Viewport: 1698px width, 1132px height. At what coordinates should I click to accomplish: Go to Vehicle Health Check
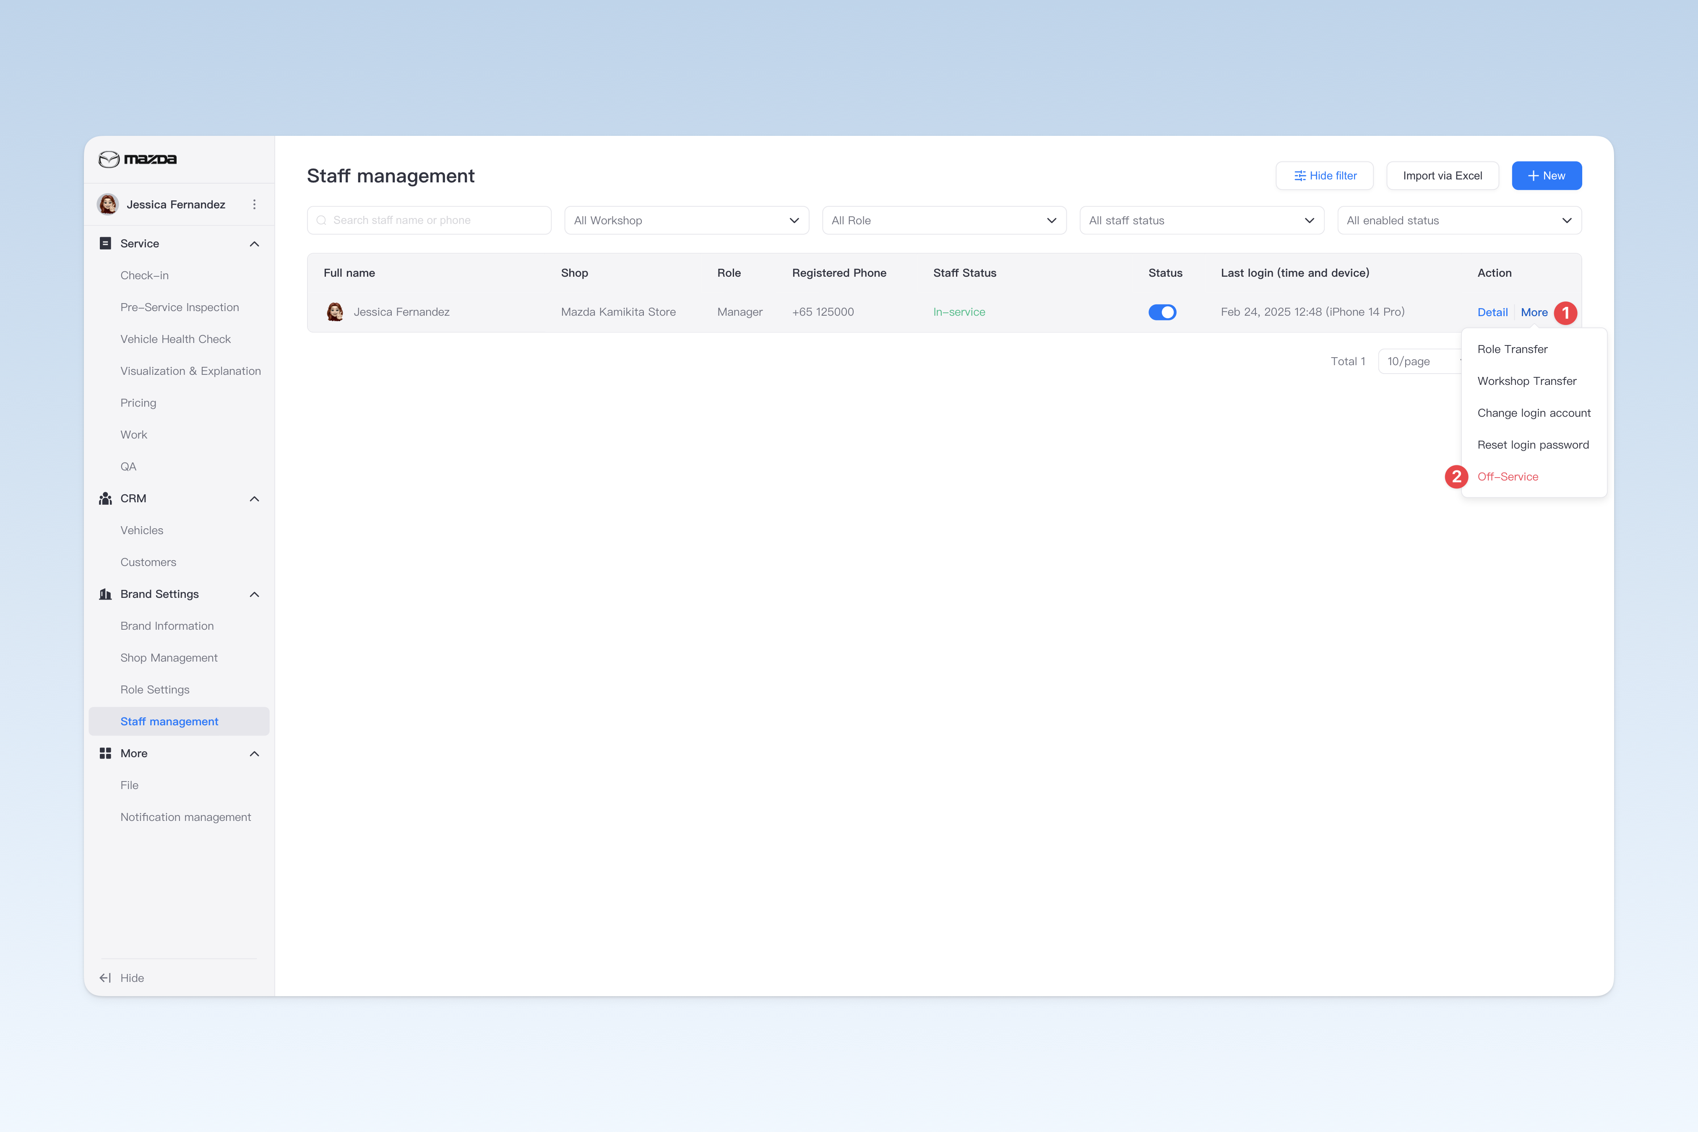pyautogui.click(x=175, y=339)
